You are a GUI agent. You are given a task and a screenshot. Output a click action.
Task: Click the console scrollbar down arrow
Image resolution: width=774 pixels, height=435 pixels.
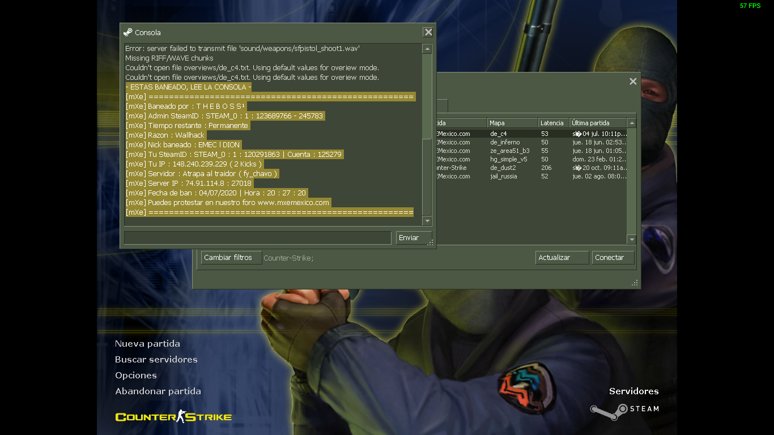point(427,221)
